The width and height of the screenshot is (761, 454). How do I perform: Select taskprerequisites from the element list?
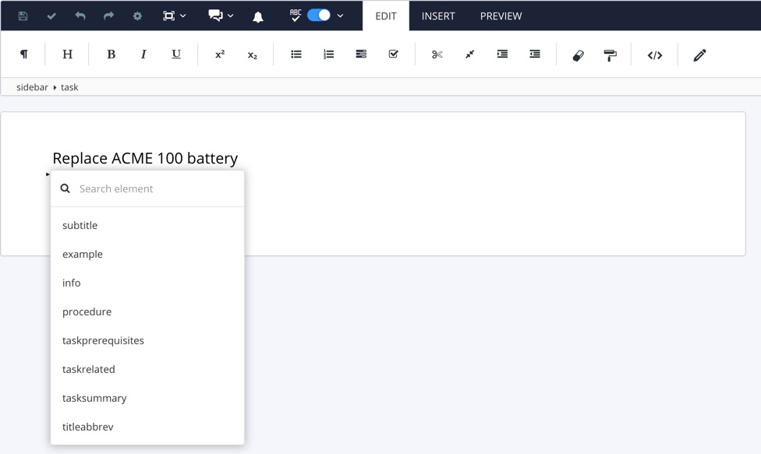pos(103,340)
